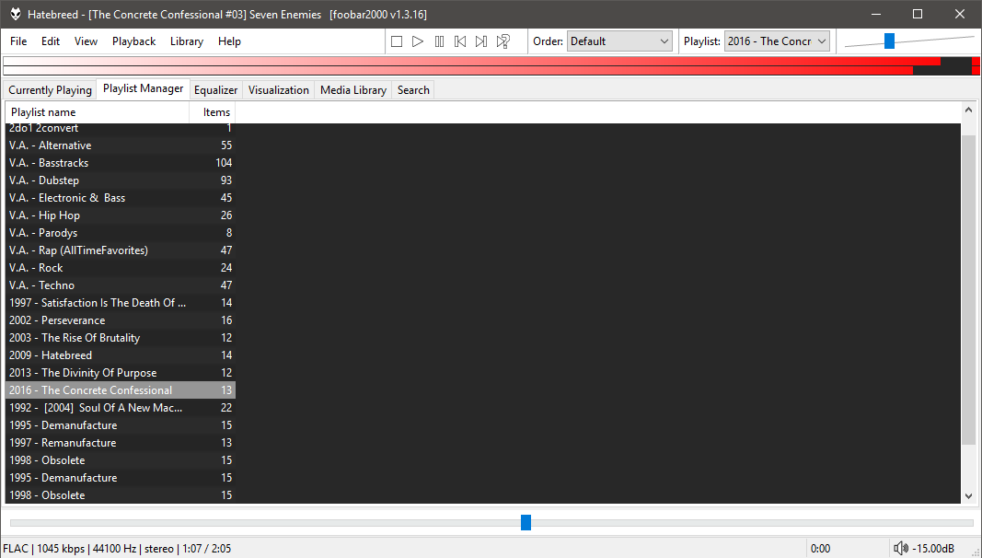The height and width of the screenshot is (558, 982).
Task: Select playlist "1997 - Satisfaction Is The Death Of ..."
Action: click(121, 303)
